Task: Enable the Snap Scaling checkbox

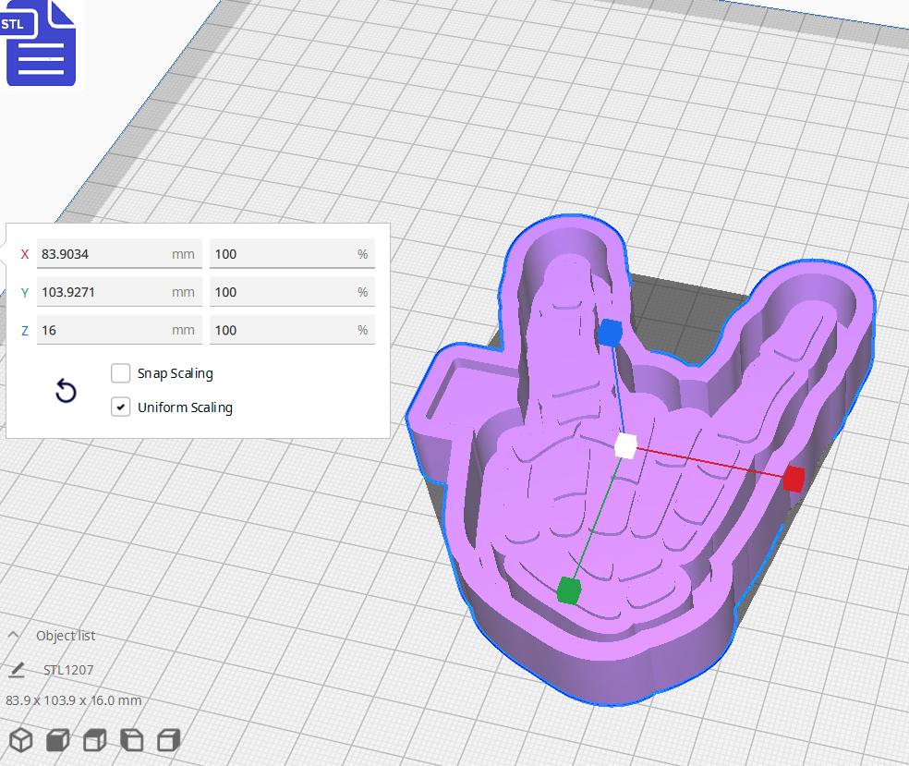Action: pos(120,373)
